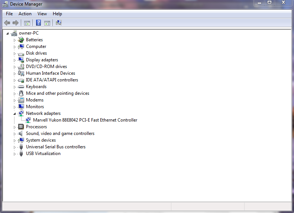The width and height of the screenshot is (294, 213).
Task: Click the IDE ATA/ATAPI controllers icon
Action: (x=21, y=80)
